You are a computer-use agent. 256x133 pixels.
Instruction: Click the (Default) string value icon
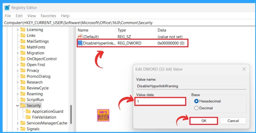80,37
